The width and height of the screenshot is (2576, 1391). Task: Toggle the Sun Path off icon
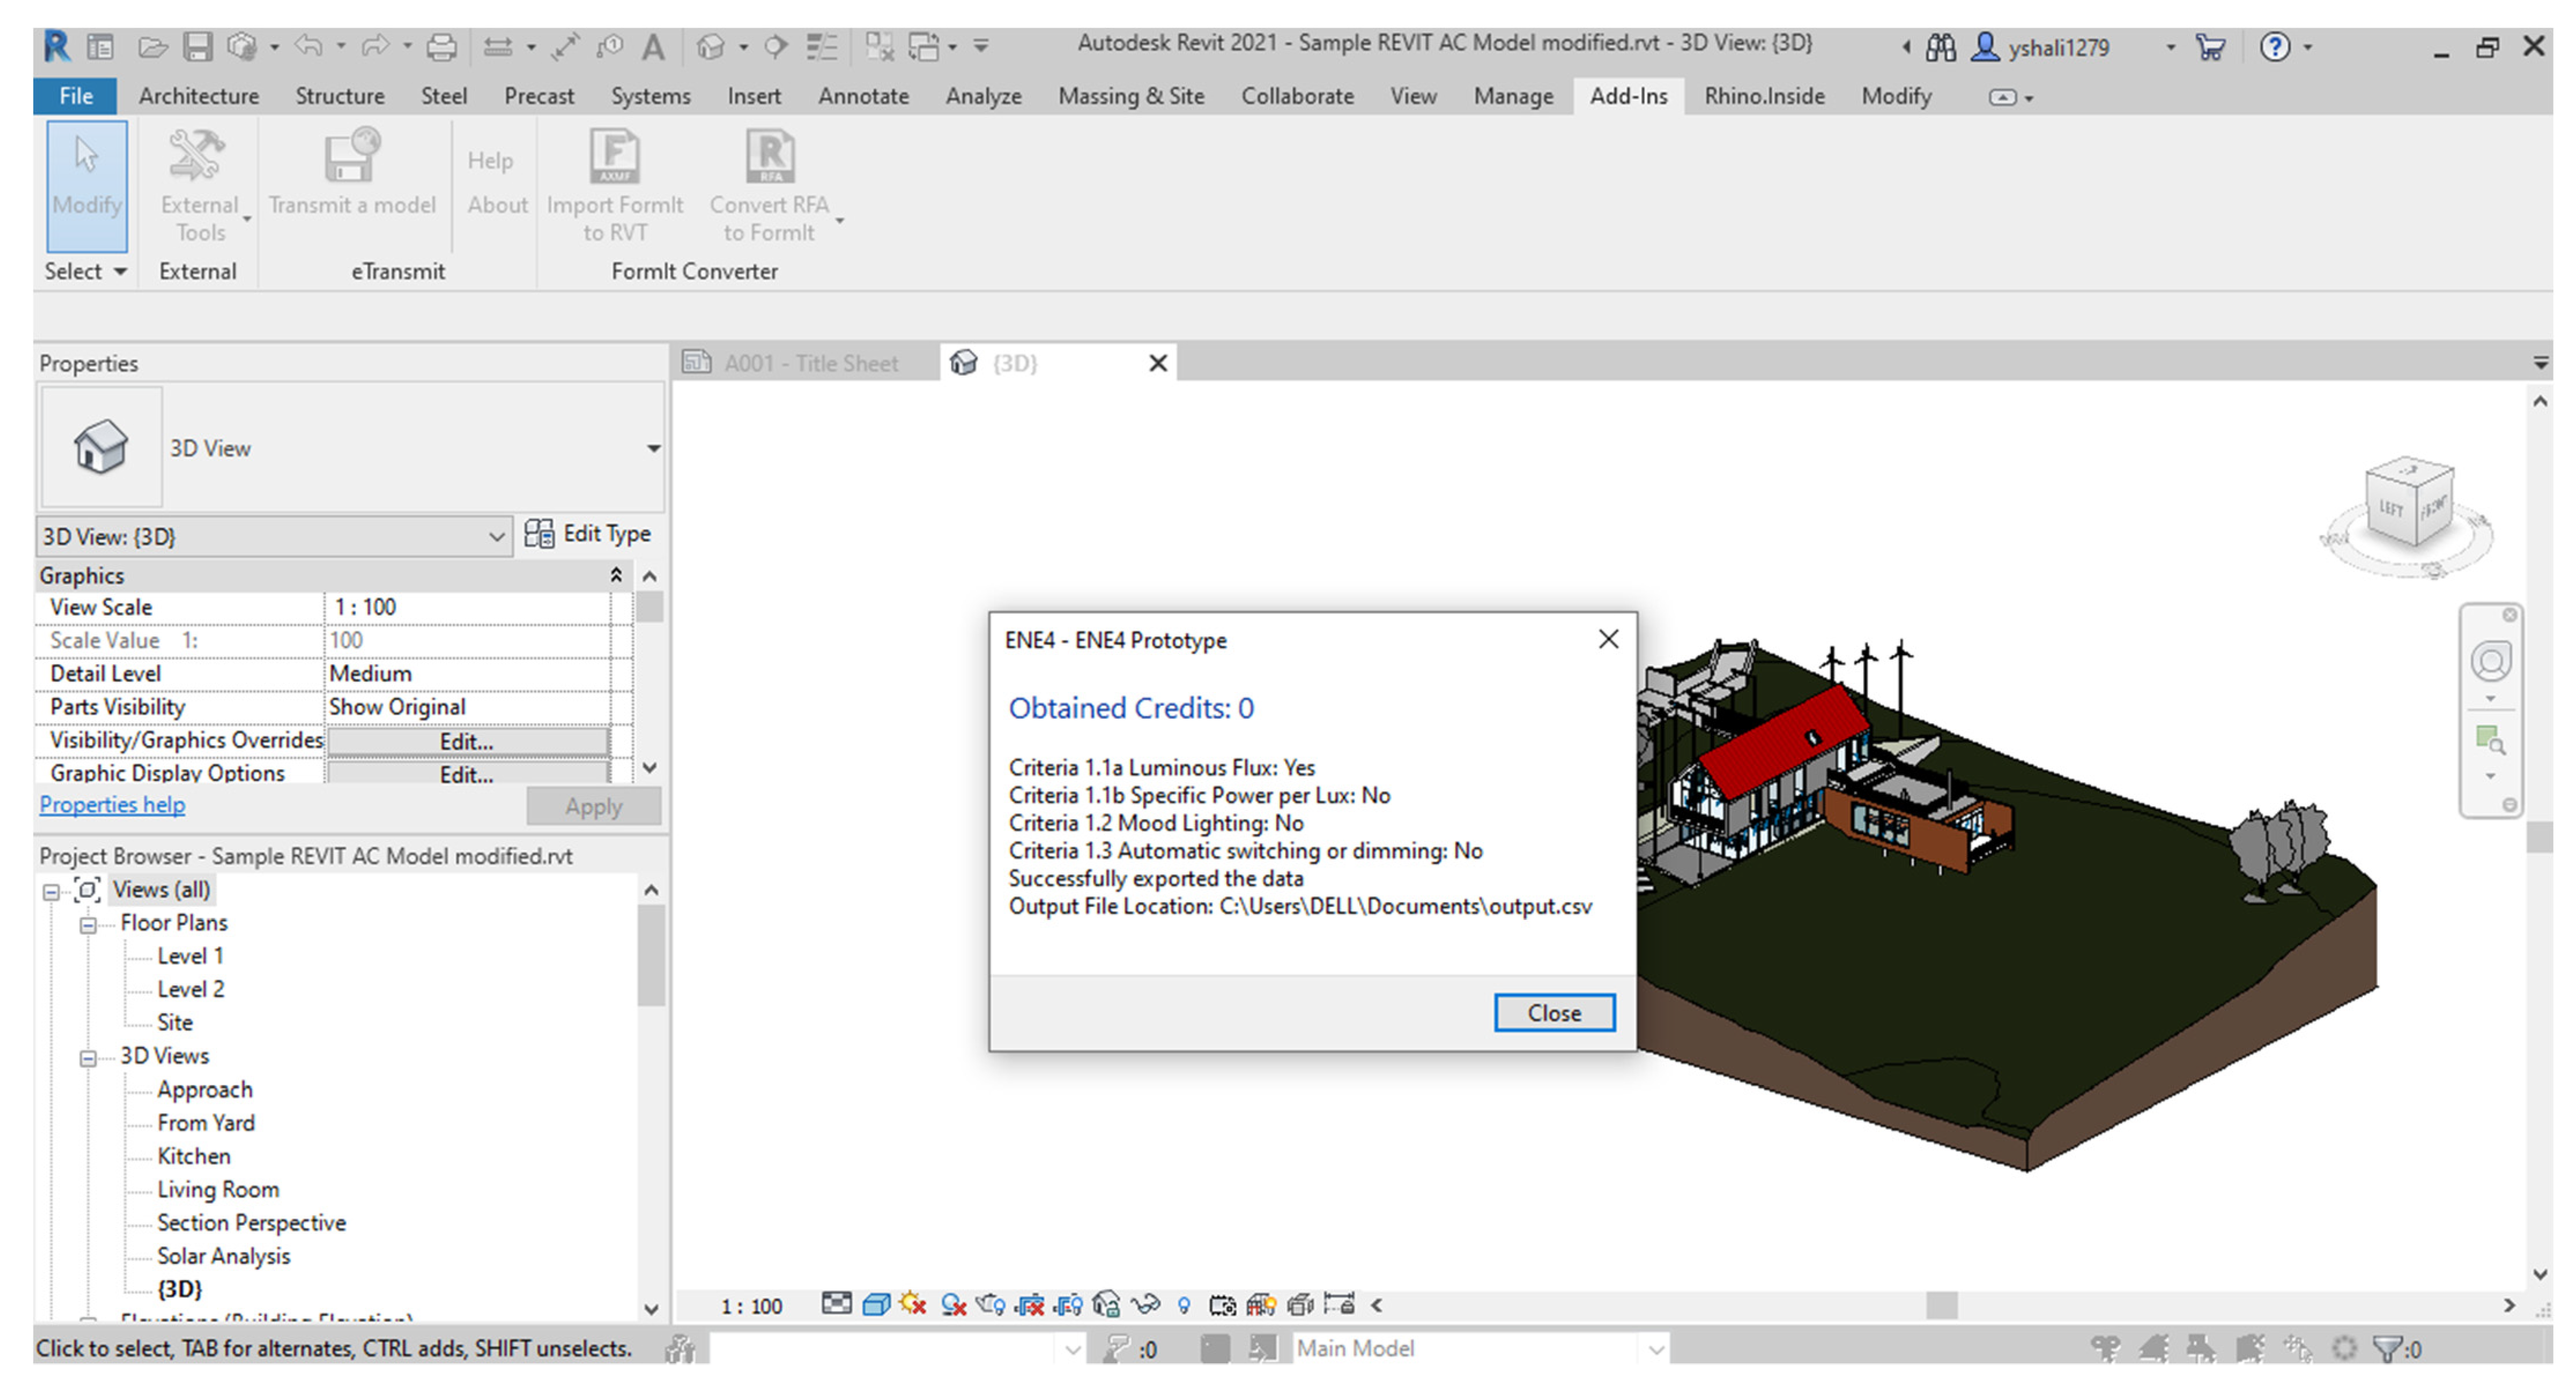pyautogui.click(x=913, y=1305)
